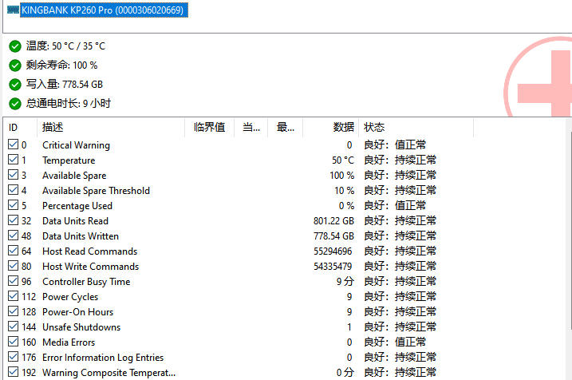
Task: Click the 55294696 read commands value
Action: [x=333, y=251]
